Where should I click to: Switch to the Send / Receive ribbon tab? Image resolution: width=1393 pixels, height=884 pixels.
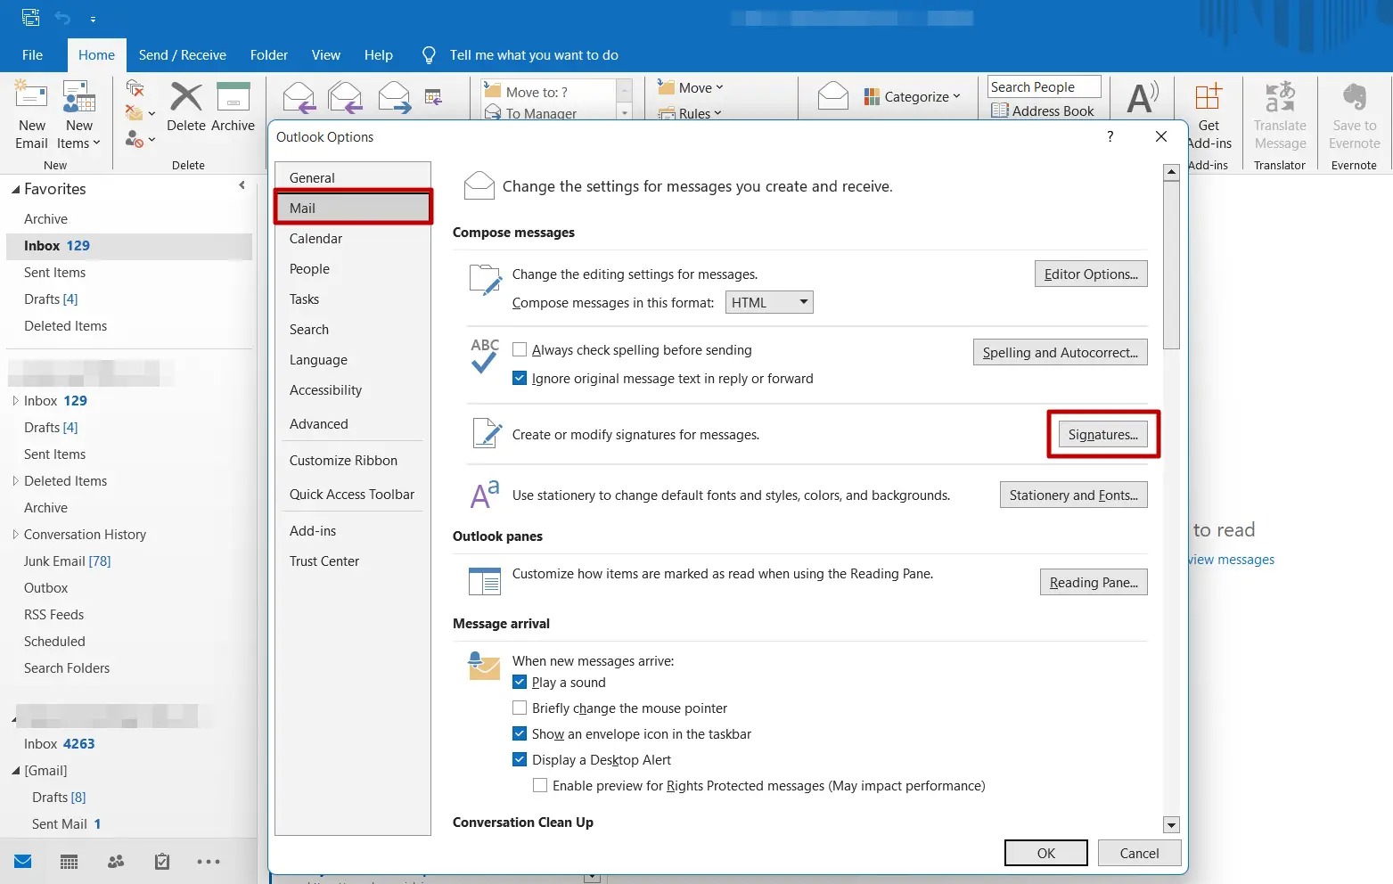point(182,54)
